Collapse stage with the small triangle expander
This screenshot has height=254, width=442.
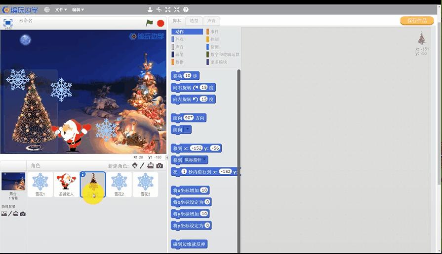click(x=167, y=158)
